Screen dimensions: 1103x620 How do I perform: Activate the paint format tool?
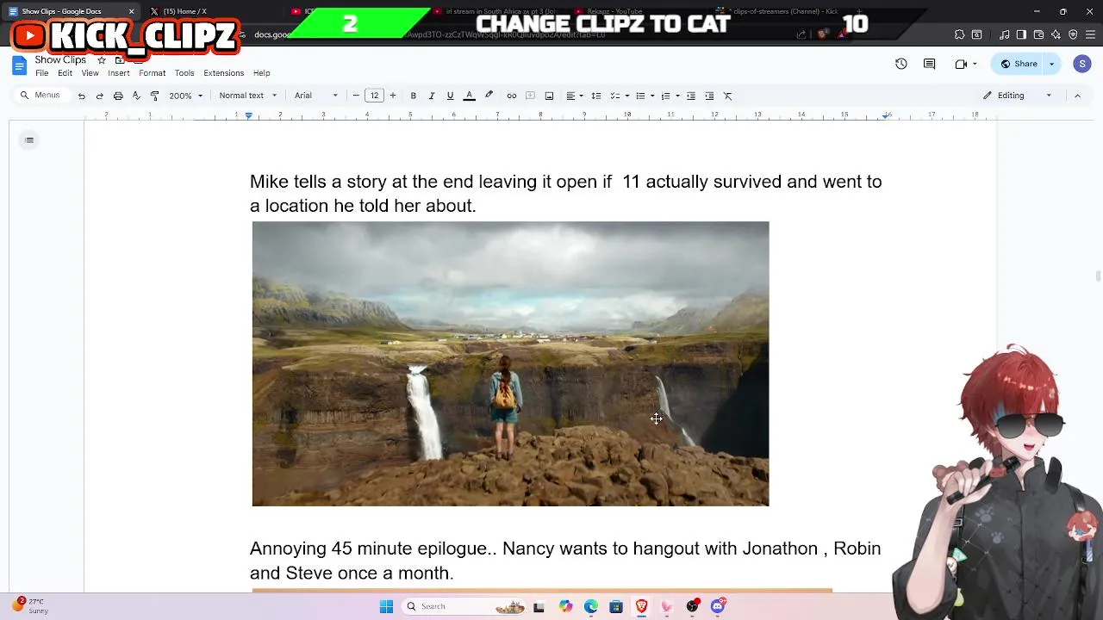(154, 96)
